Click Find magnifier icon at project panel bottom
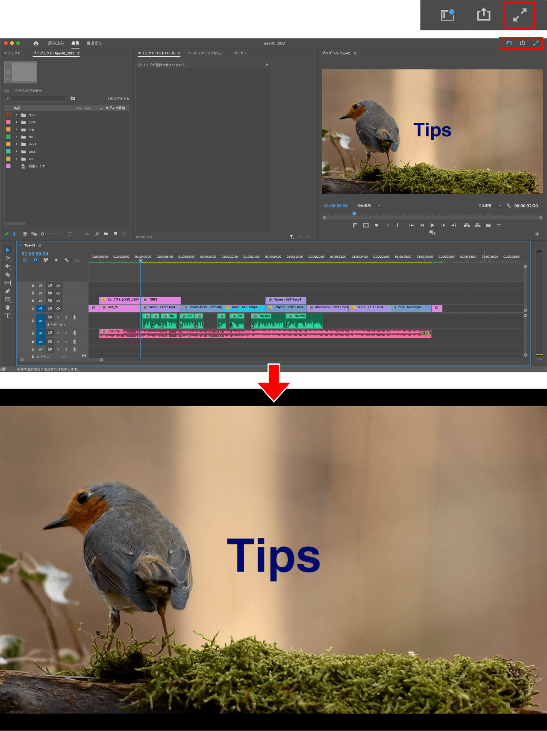 [97, 234]
